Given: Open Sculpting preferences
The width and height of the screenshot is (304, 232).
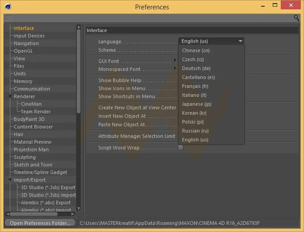Looking at the screenshot, I should coord(25,157).
